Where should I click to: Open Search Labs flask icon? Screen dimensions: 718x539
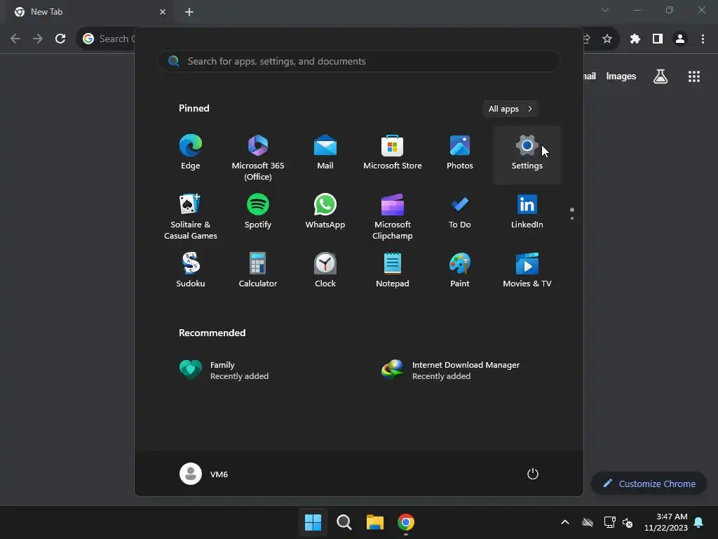click(661, 76)
